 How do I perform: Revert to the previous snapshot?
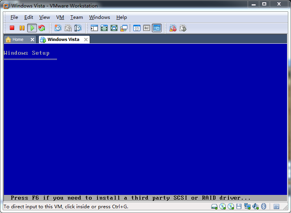point(68,28)
